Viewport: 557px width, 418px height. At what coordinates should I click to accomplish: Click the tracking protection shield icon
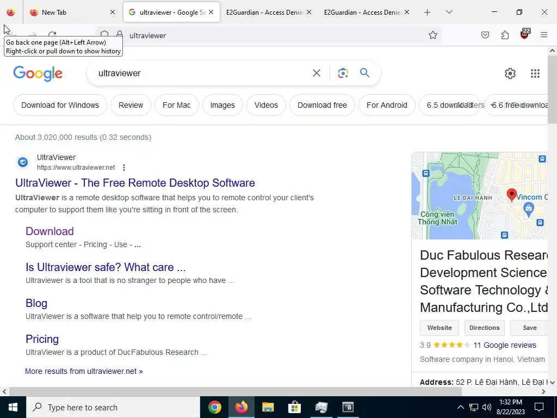pyautogui.click(x=104, y=34)
